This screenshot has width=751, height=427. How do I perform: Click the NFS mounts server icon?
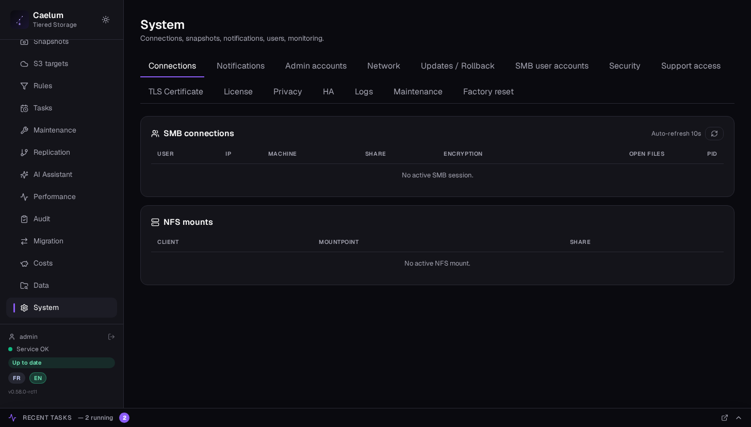pos(155,222)
